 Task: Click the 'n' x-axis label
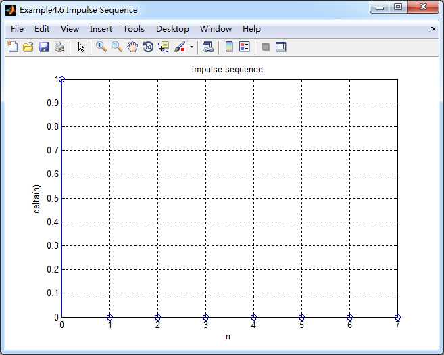[228, 337]
